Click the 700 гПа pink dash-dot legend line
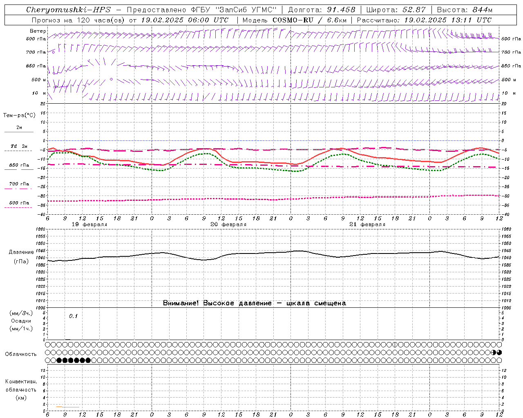The height and width of the screenshot is (418, 523). [x=18, y=189]
